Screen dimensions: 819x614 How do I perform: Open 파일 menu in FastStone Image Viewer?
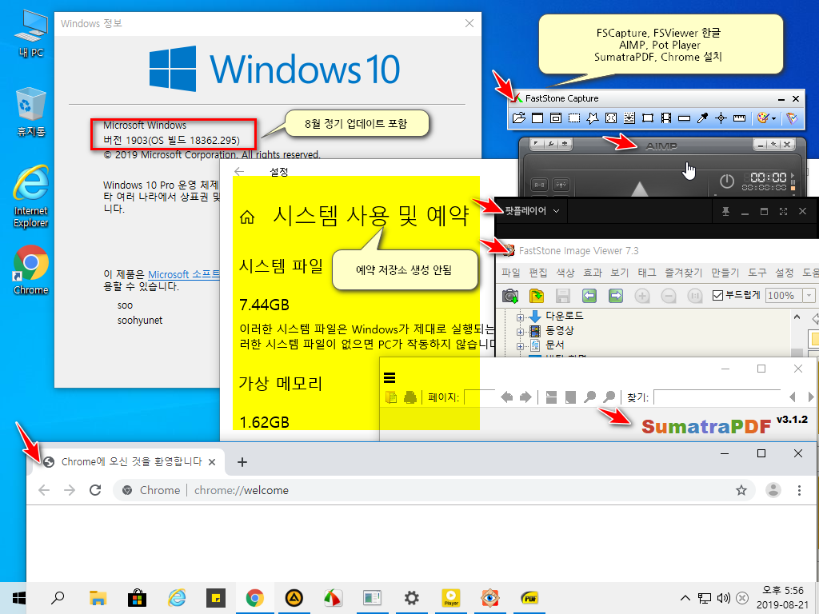(510, 273)
